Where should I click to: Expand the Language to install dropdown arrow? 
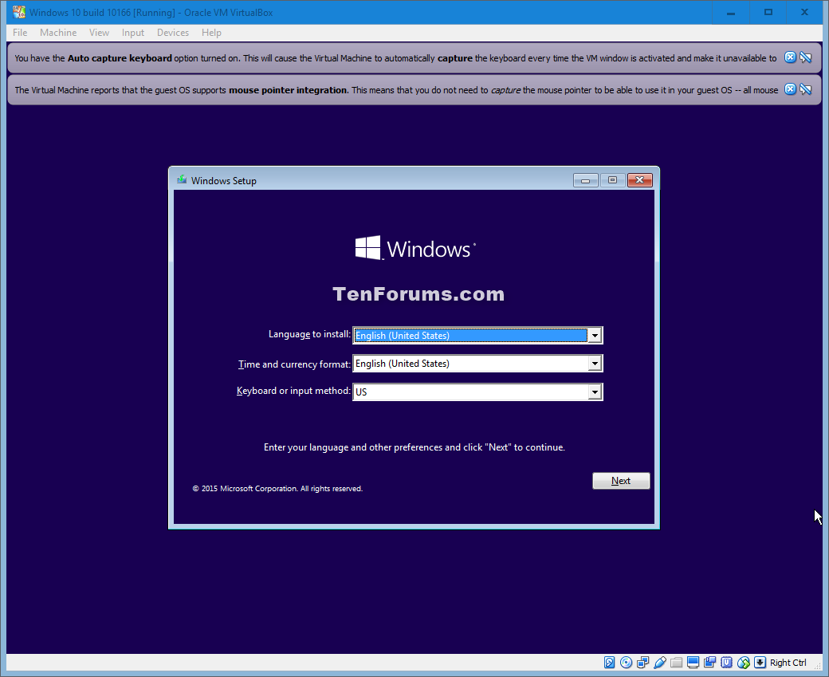coord(595,336)
